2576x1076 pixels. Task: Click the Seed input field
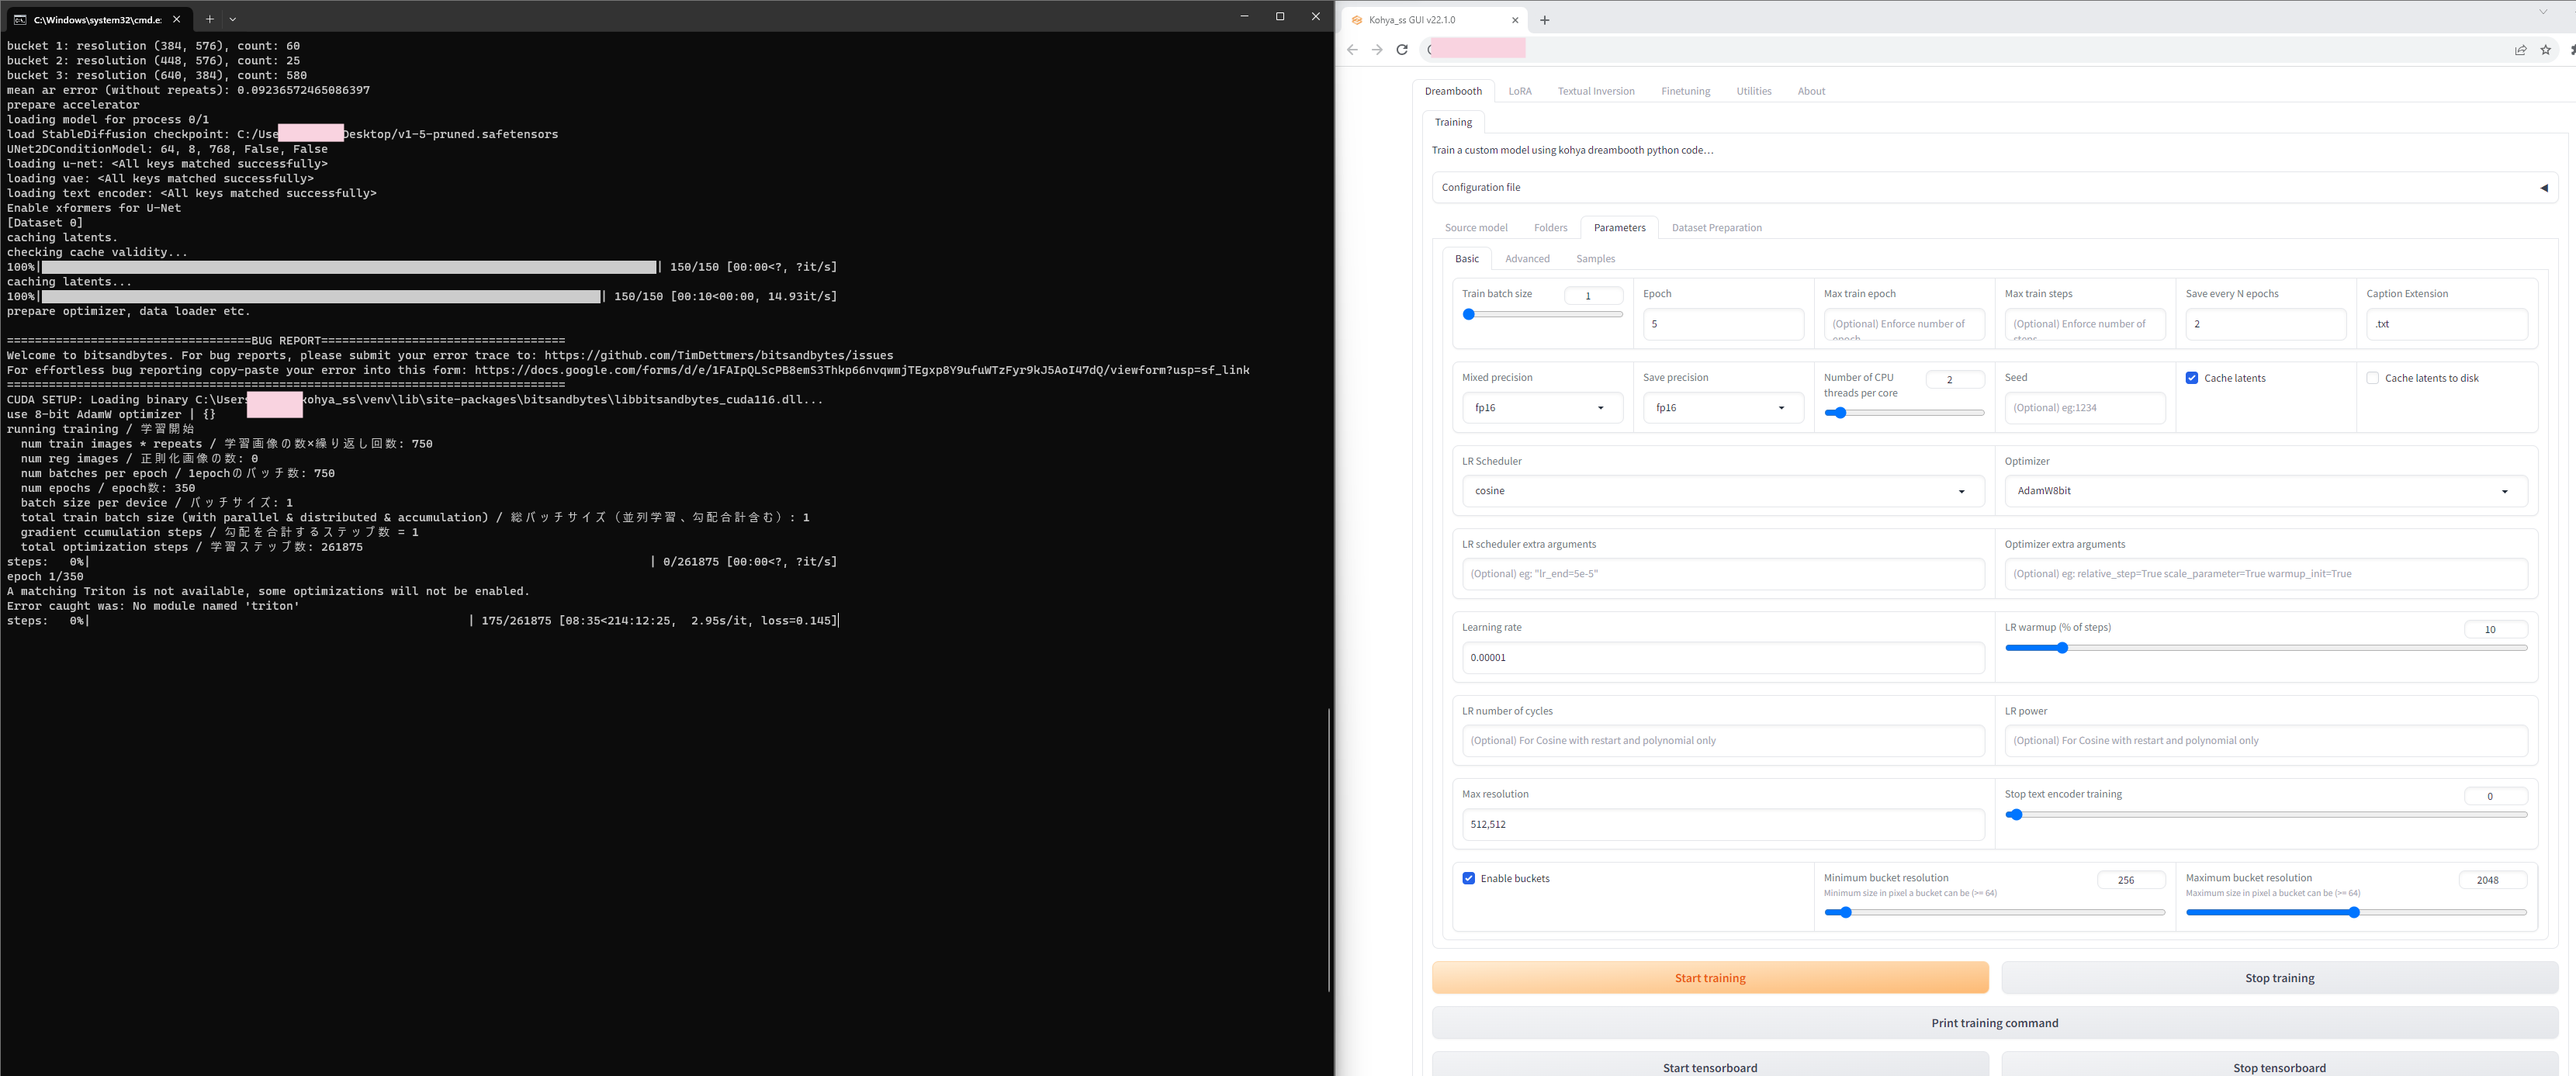(x=2086, y=408)
